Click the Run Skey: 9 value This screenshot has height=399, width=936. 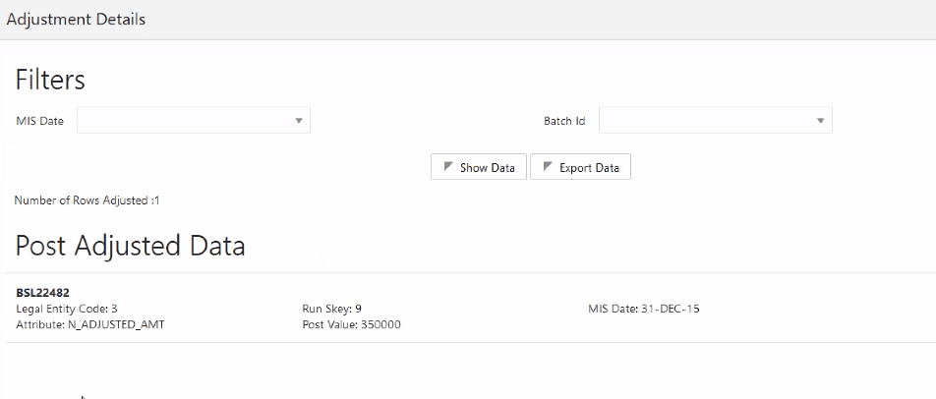click(x=332, y=309)
